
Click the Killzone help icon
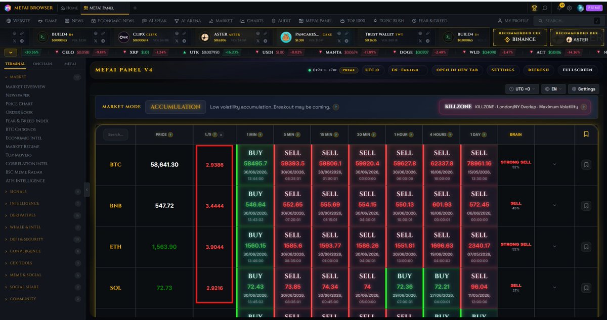(x=584, y=107)
